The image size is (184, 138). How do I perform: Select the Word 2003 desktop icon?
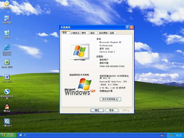[7, 79]
